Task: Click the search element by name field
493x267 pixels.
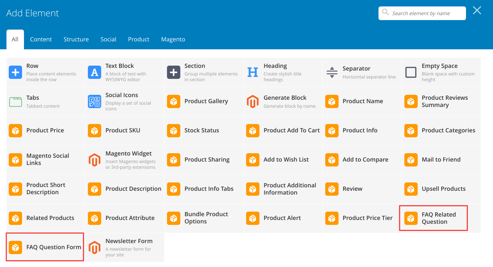Action: tap(422, 13)
